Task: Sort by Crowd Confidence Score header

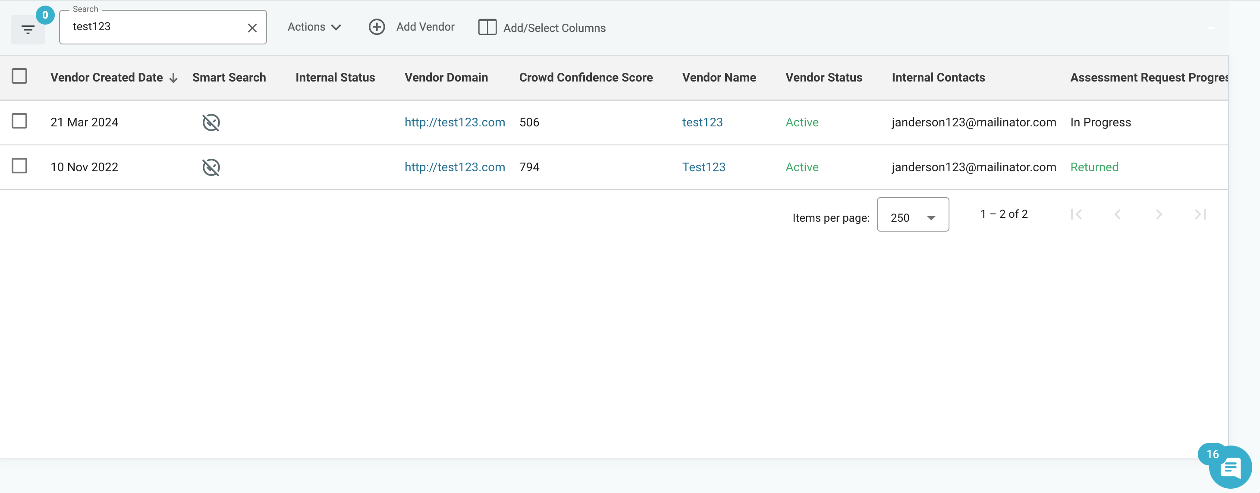Action: (585, 77)
